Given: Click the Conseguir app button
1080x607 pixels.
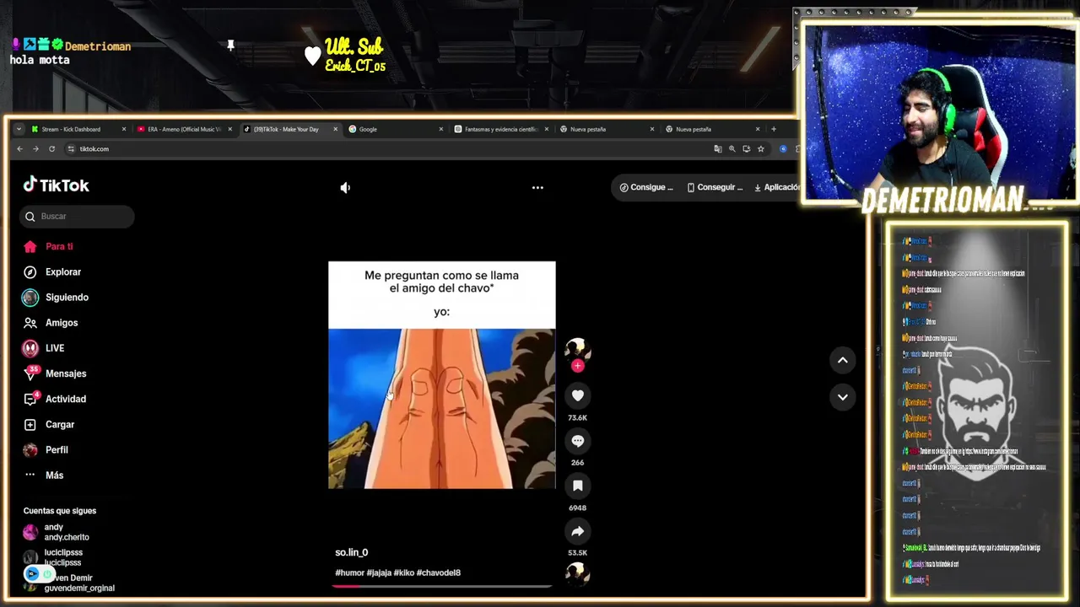Looking at the screenshot, I should pyautogui.click(x=715, y=187).
